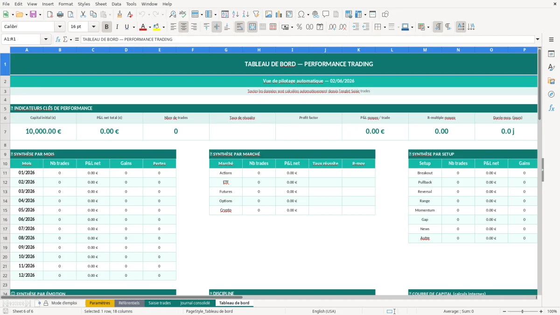Click row header 10
The height and width of the screenshot is (315, 560).
tap(5, 163)
